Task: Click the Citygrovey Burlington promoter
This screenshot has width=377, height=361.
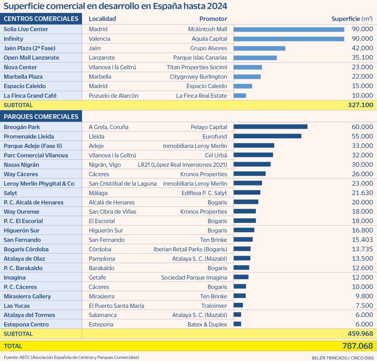Action: pyautogui.click(x=199, y=76)
